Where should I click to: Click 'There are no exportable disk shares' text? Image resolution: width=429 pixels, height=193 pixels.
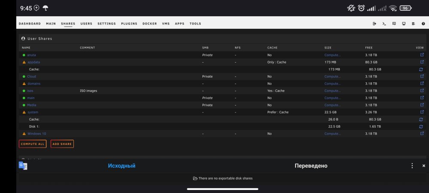[x=226, y=178]
